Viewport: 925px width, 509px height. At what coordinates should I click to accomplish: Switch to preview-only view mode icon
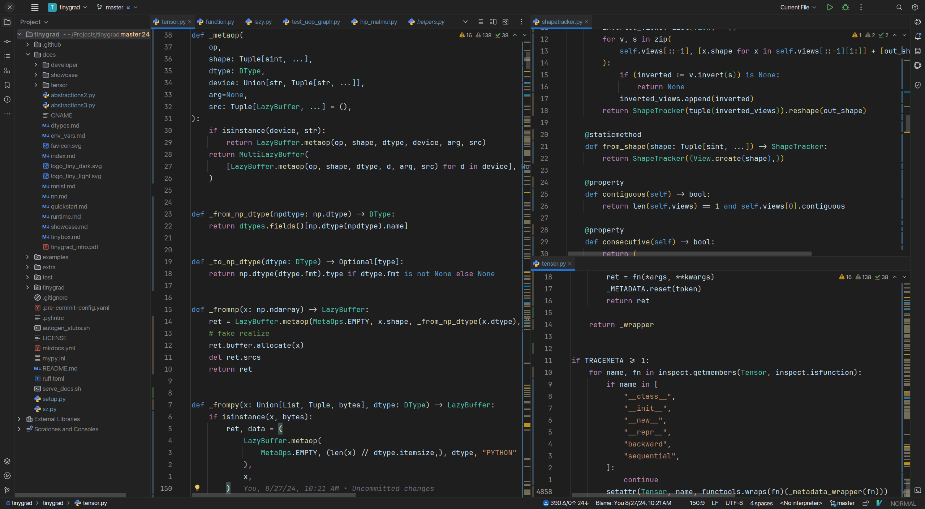point(505,22)
